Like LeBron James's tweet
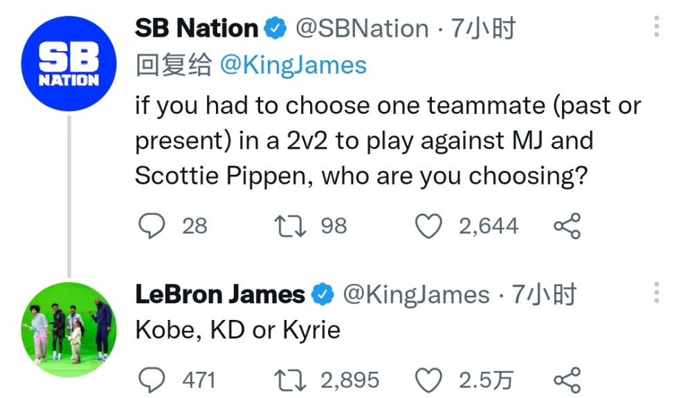The width and height of the screenshot is (692, 398). [x=428, y=380]
